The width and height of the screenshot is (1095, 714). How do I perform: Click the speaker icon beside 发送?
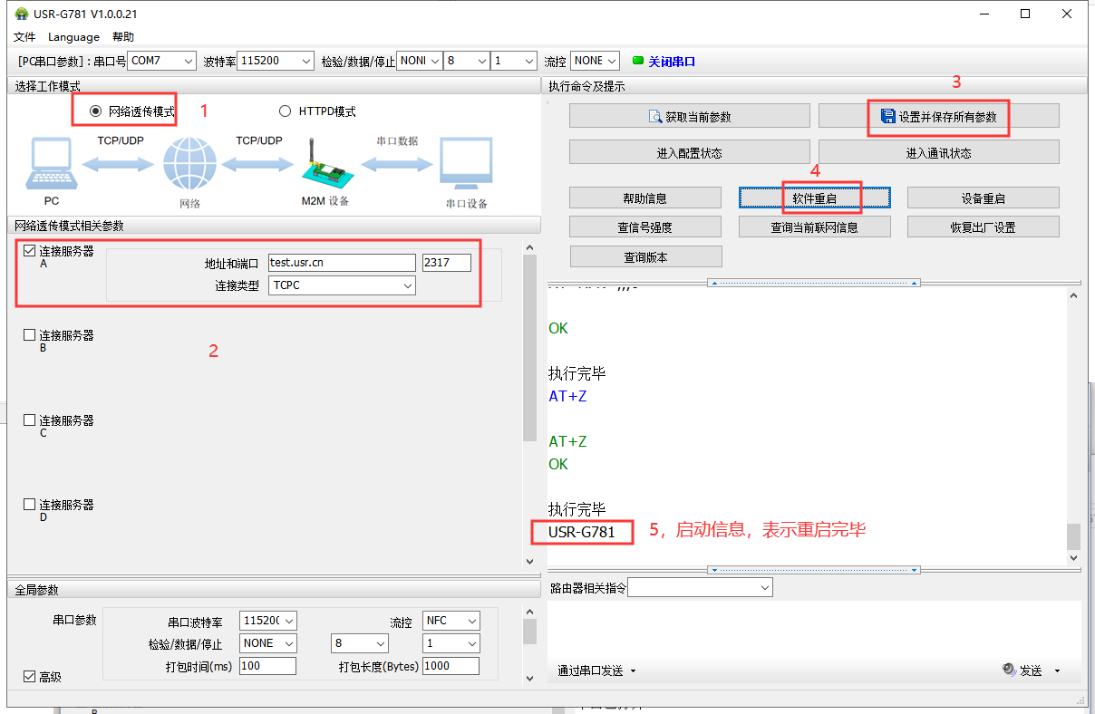(x=1009, y=670)
